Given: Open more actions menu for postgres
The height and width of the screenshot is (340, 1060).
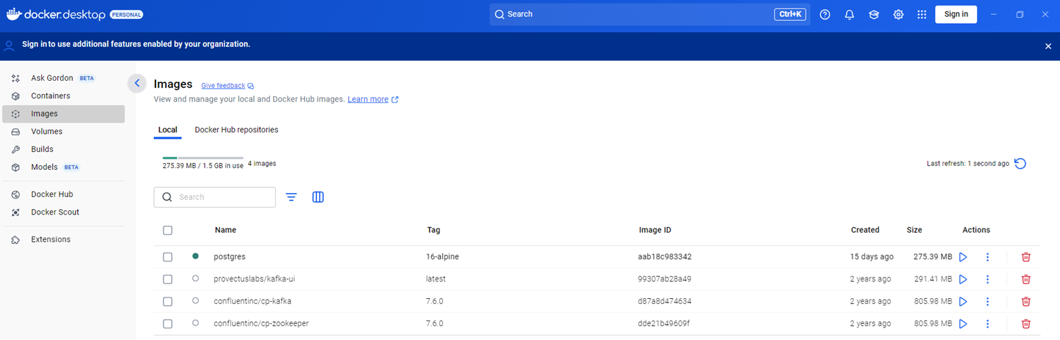Looking at the screenshot, I should (x=988, y=257).
